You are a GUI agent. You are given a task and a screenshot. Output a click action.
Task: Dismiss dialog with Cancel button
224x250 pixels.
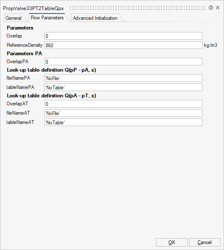205,242
